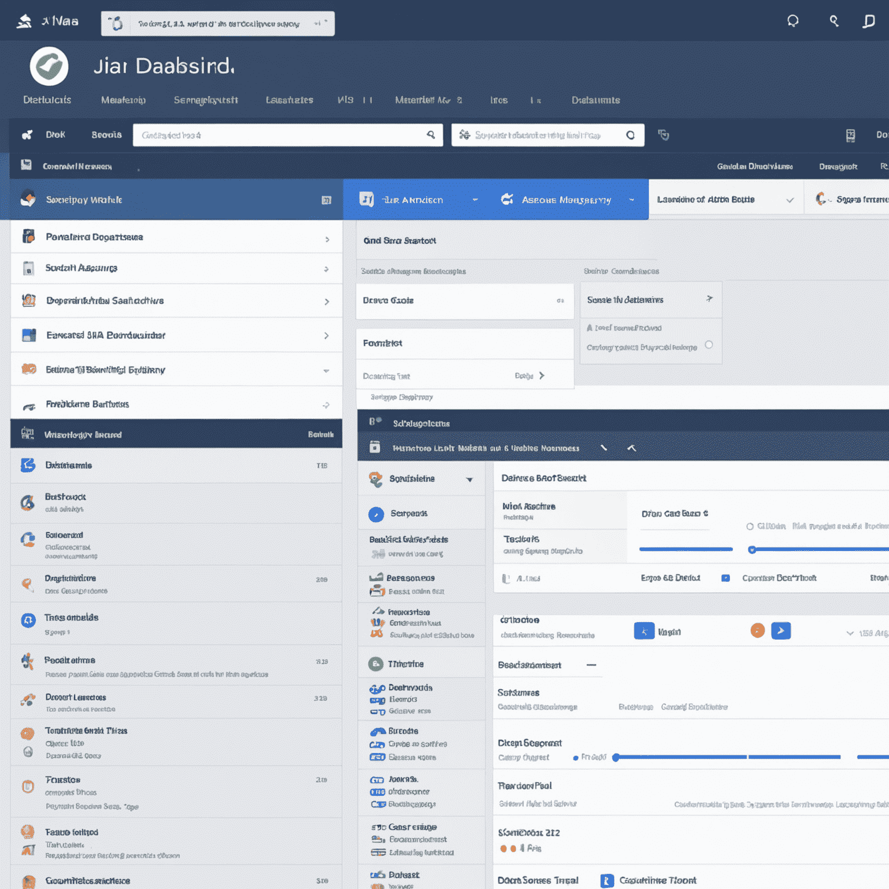Toggle the 'A ltnes' checkbox
Screen dimensions: 889x889
(506, 578)
